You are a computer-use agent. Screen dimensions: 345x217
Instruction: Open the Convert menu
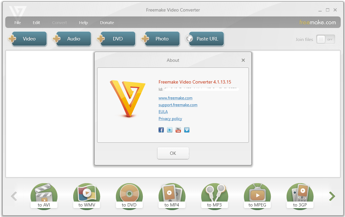point(59,22)
